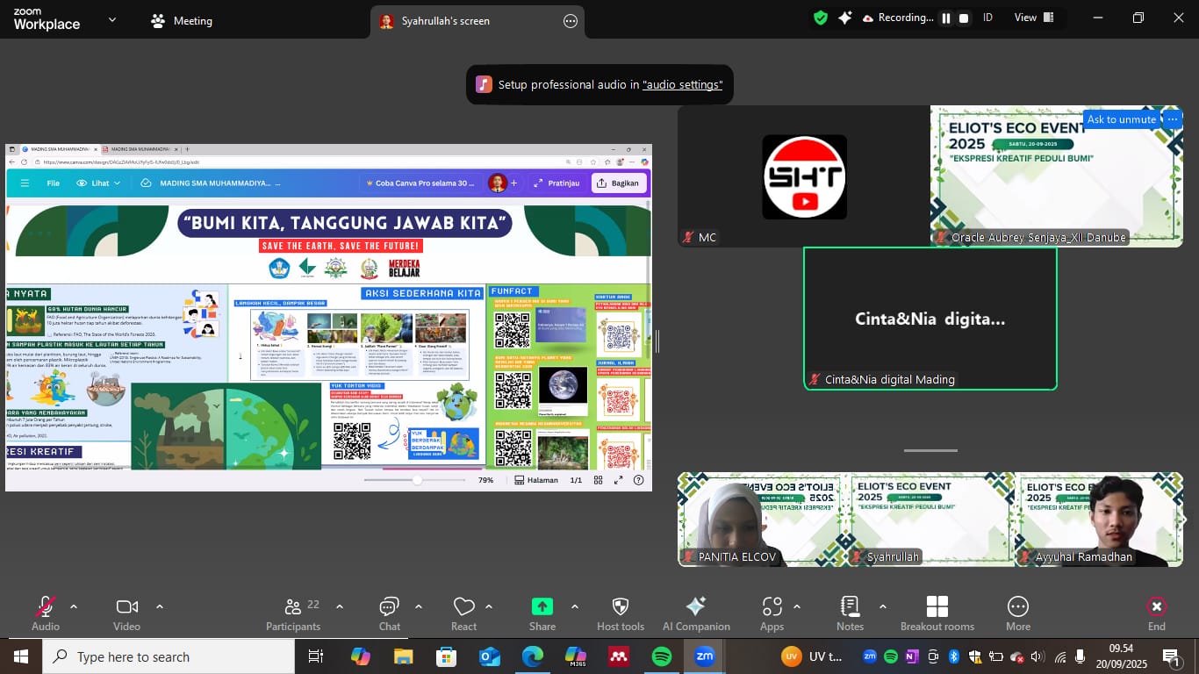Viewport: 1199px width, 674px height.
Task: Launch the AI Companion
Action: pos(696,613)
